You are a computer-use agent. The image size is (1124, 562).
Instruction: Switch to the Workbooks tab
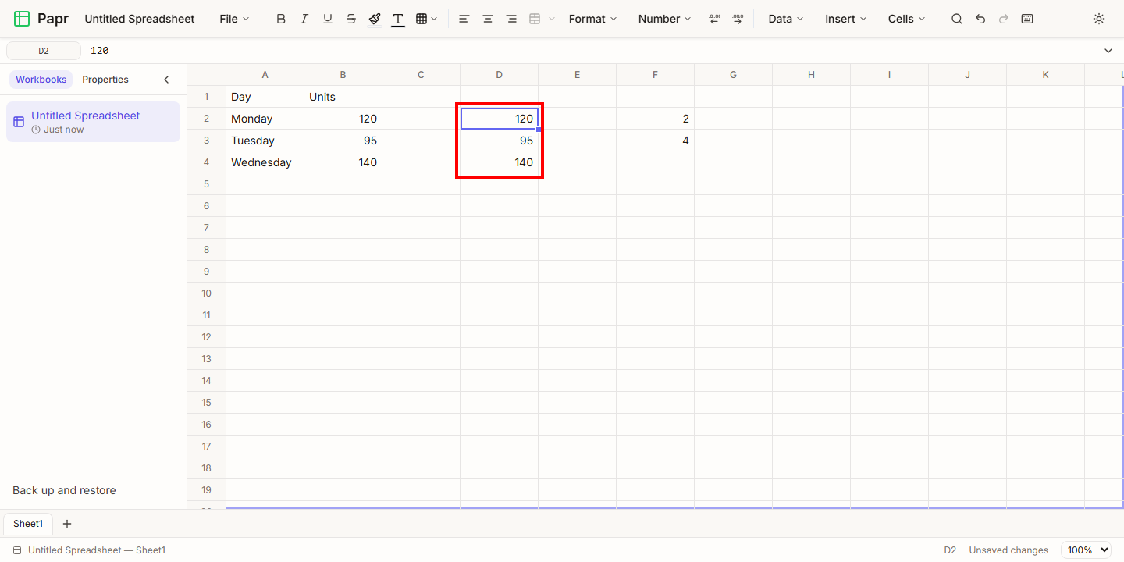(41, 80)
